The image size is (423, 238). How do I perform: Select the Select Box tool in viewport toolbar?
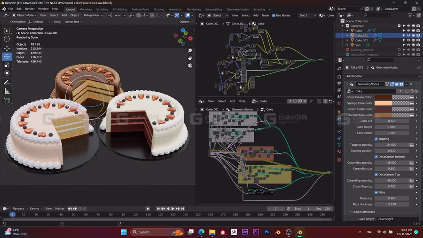(x=7, y=31)
